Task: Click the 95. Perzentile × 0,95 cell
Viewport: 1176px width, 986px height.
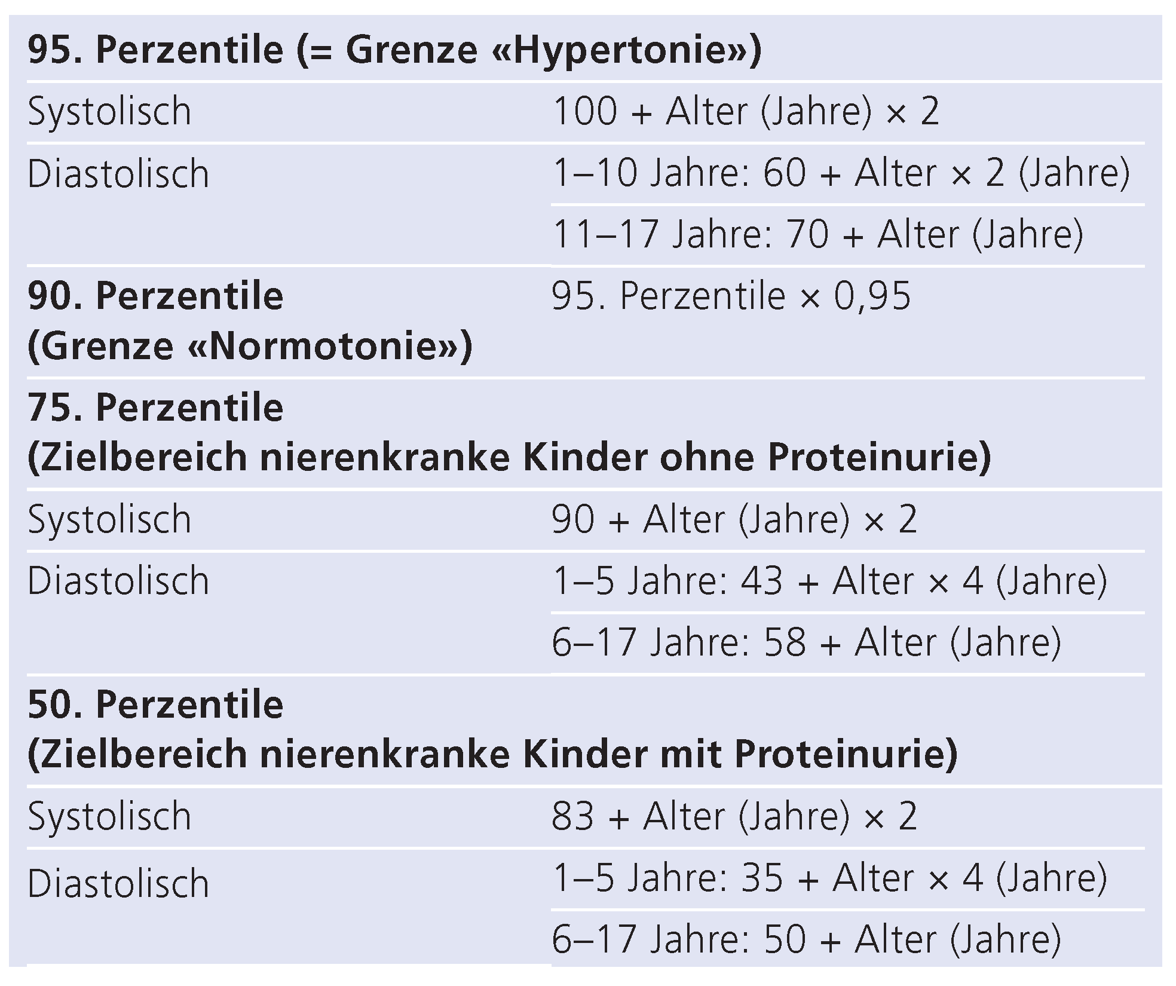Action: [x=731, y=296]
